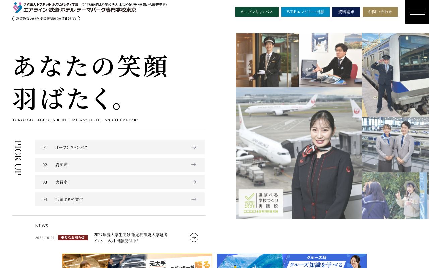Click the theme park guide photo

395,196
